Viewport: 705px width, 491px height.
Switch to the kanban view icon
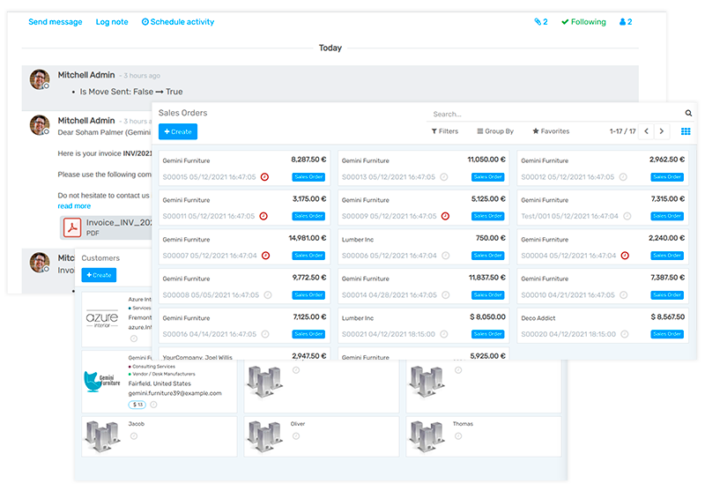tap(686, 131)
